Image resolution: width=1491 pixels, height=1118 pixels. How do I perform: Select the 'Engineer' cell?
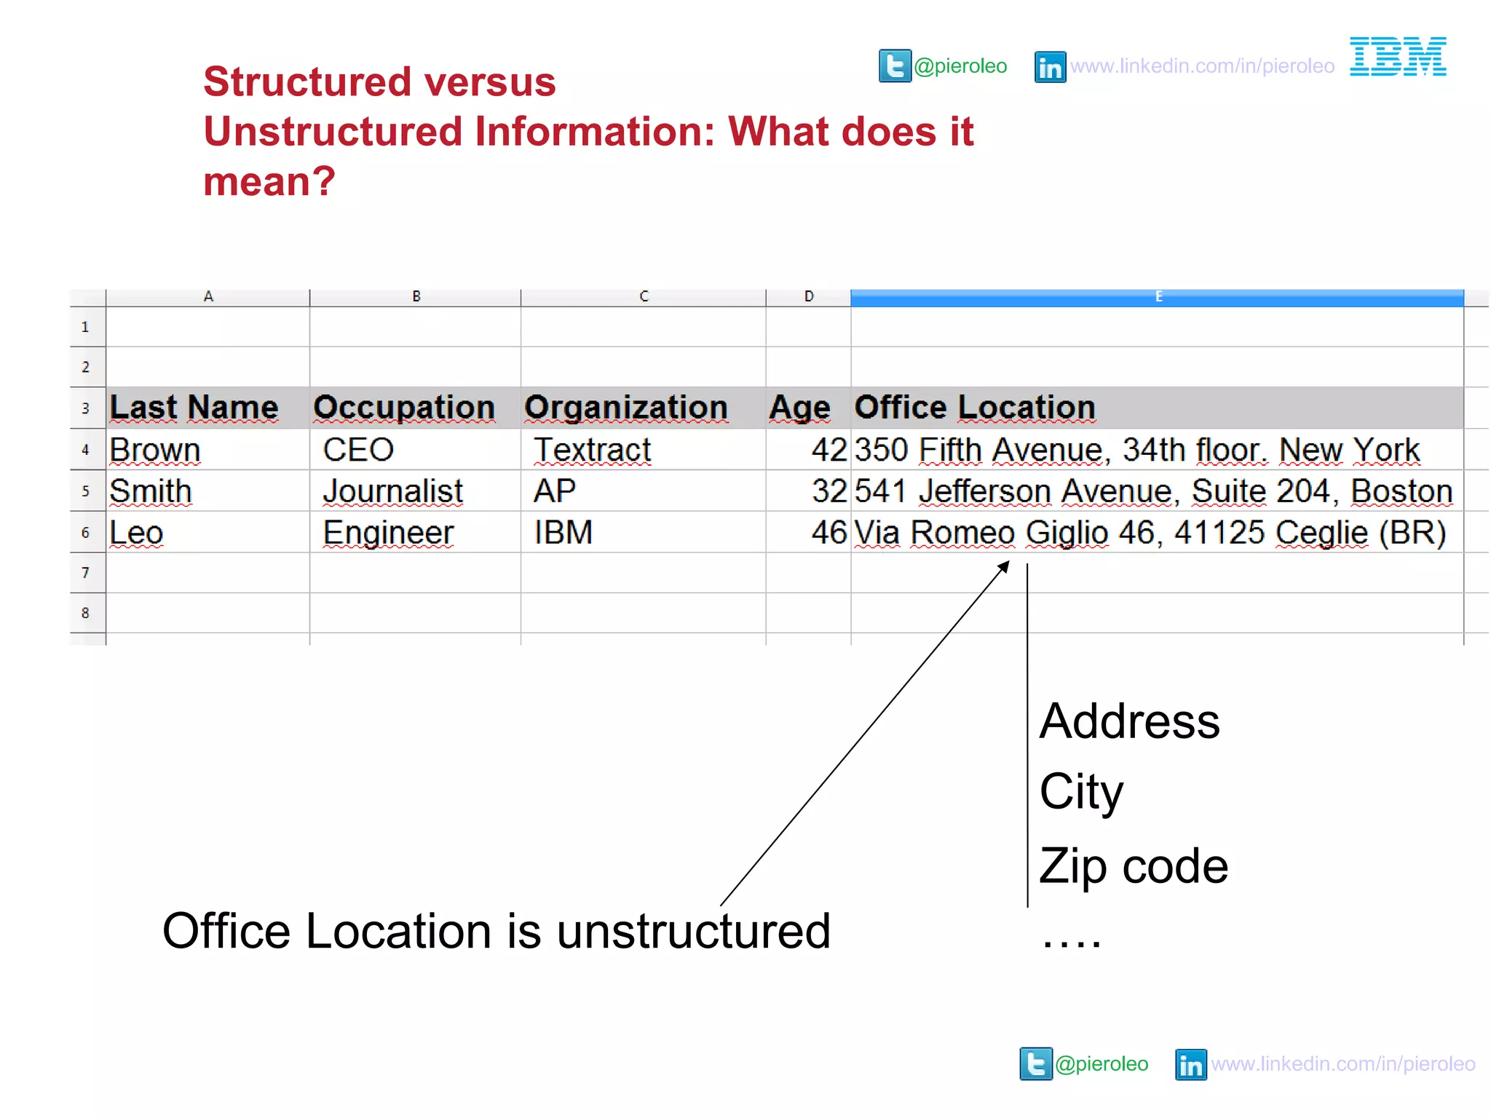point(416,532)
